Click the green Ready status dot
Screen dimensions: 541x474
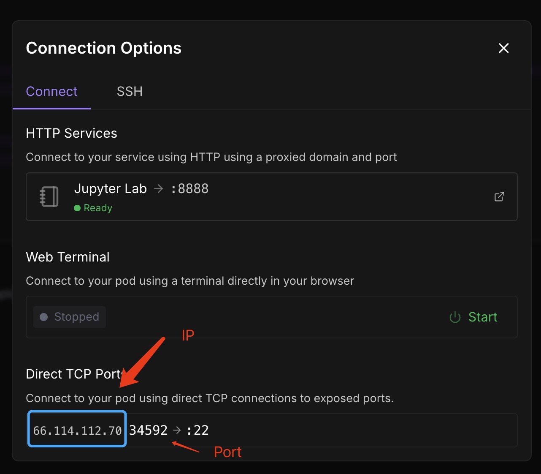click(77, 208)
